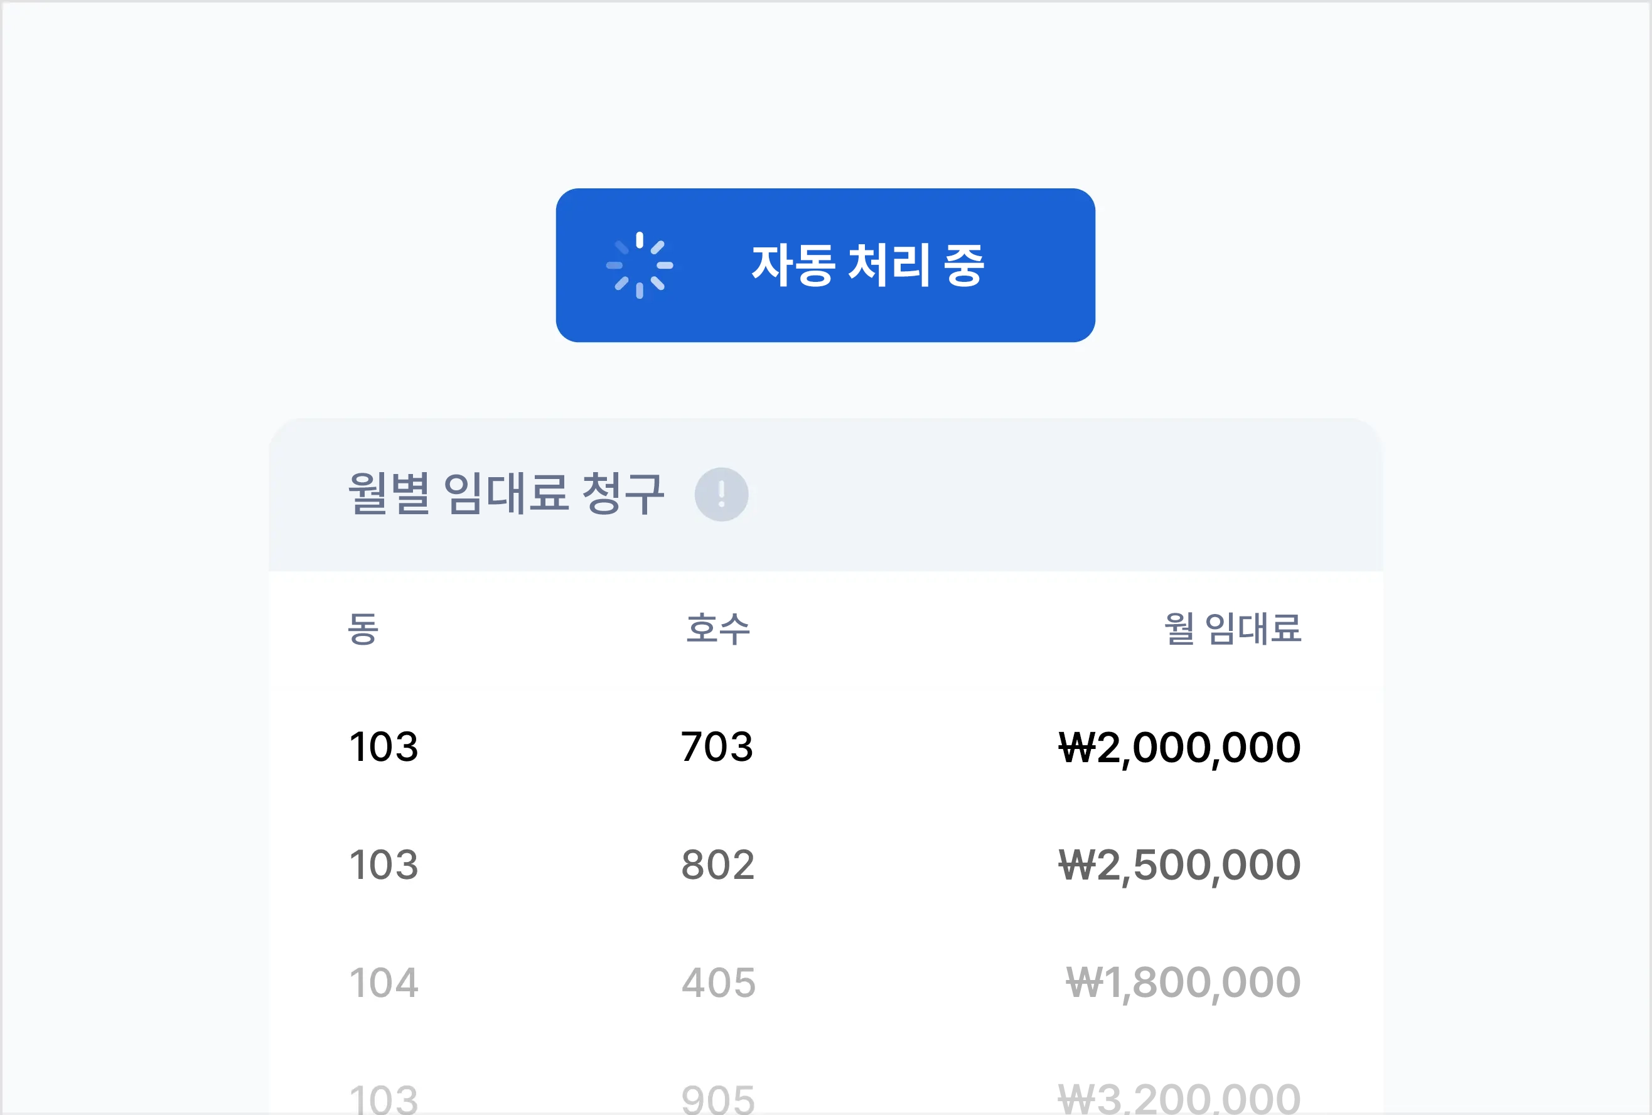This screenshot has width=1652, height=1115.
Task: Click the exclamation info icon
Action: point(721,494)
